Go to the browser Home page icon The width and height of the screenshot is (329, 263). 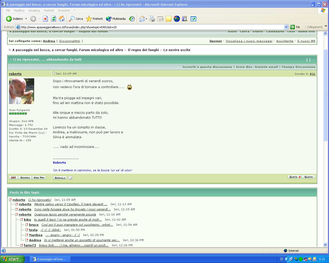[x=62, y=19]
